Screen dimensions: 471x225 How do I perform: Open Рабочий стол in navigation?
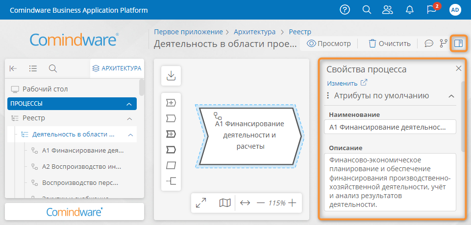(39, 89)
